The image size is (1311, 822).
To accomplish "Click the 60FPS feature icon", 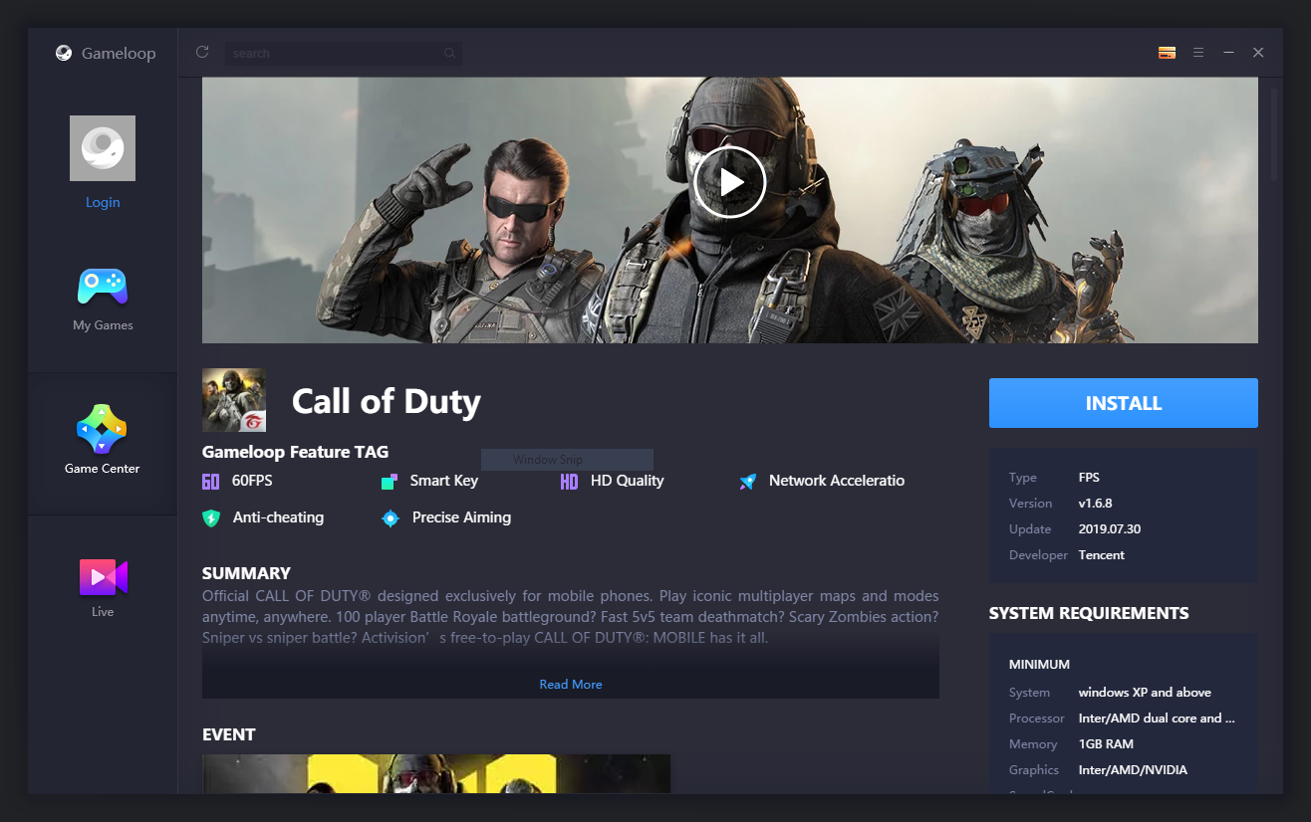I will (x=210, y=482).
